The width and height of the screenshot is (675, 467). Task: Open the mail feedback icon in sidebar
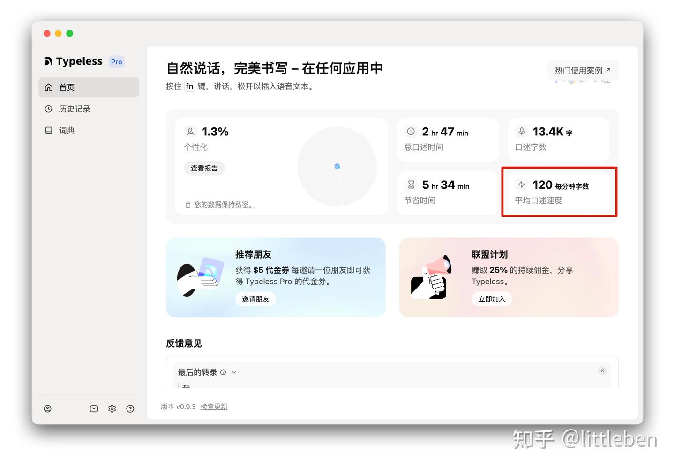pyautogui.click(x=94, y=408)
